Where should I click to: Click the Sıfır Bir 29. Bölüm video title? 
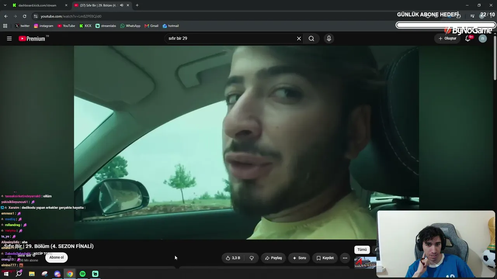(49, 246)
